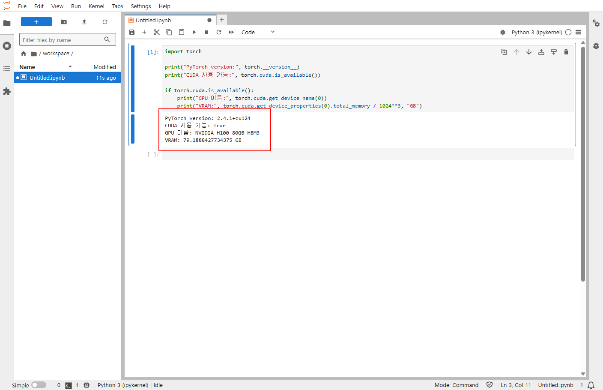Toggle Simple interface mode switch
603x390 pixels.
coord(39,385)
